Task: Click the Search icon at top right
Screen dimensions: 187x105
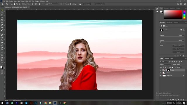Action: (x=178, y=4)
